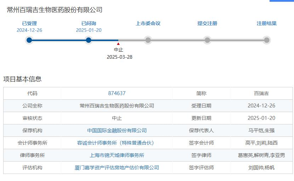Click the 上市委会议 stage node
The image size is (294, 181).
(x=148, y=40)
